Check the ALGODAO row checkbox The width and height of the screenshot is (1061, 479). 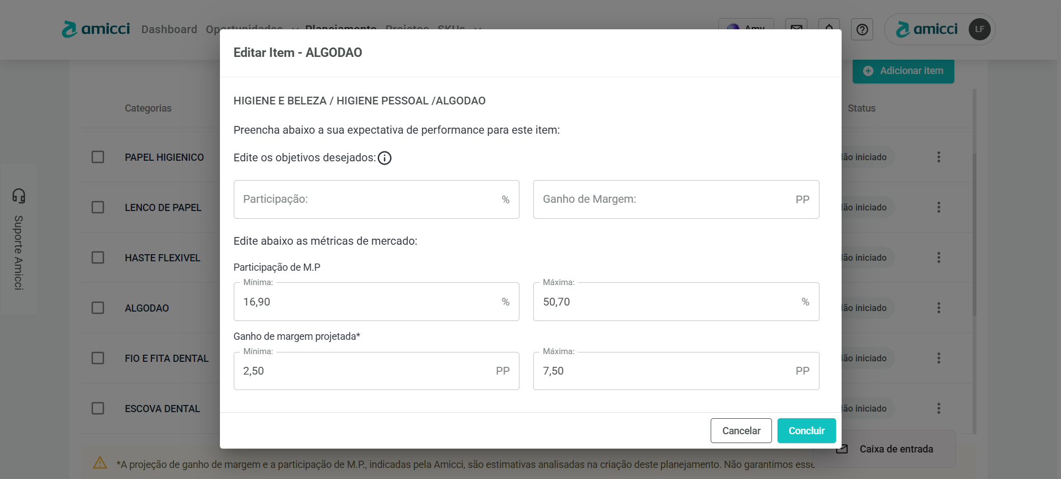(x=98, y=308)
